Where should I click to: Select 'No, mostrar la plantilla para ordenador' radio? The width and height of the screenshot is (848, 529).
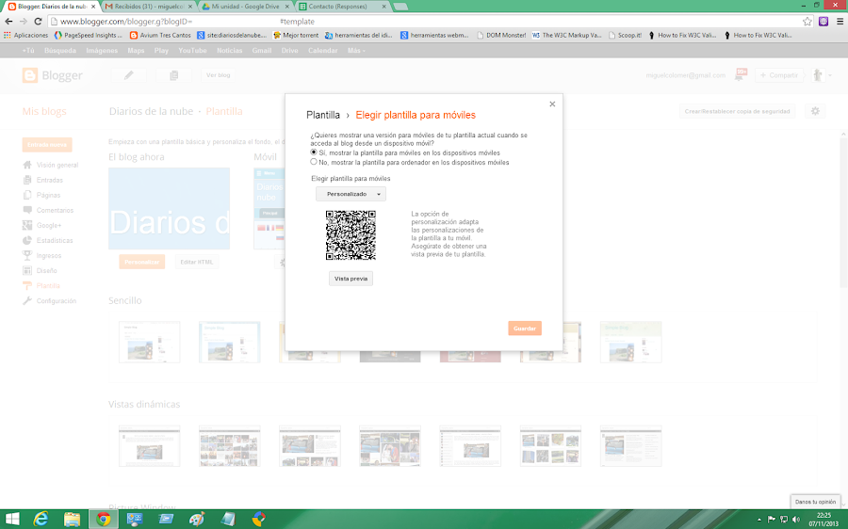(314, 162)
